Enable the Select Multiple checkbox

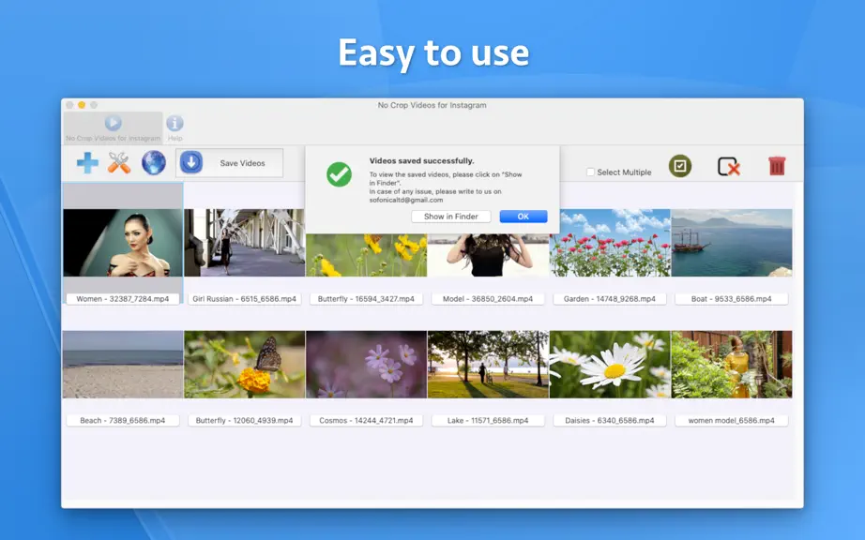[x=590, y=172]
